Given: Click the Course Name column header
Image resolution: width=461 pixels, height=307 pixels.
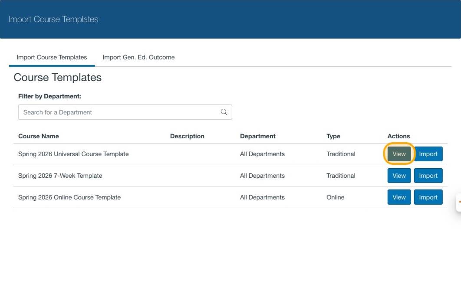Looking at the screenshot, I should pos(39,136).
